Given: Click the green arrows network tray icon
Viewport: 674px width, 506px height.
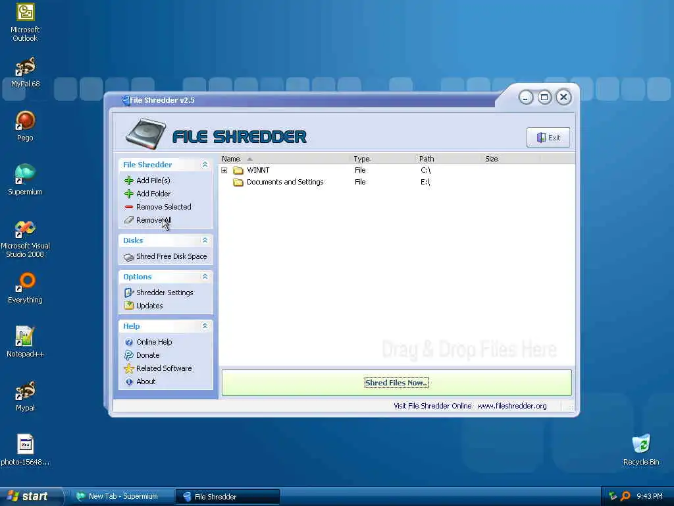Looking at the screenshot, I should 613,496.
